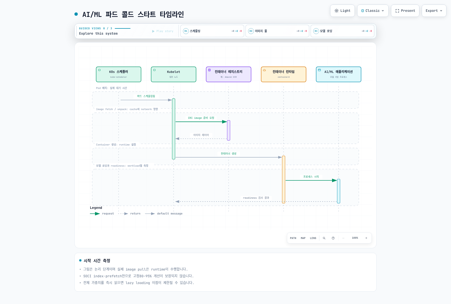Click the cloud icon on 컨테이너 런타임

pos(264,70)
